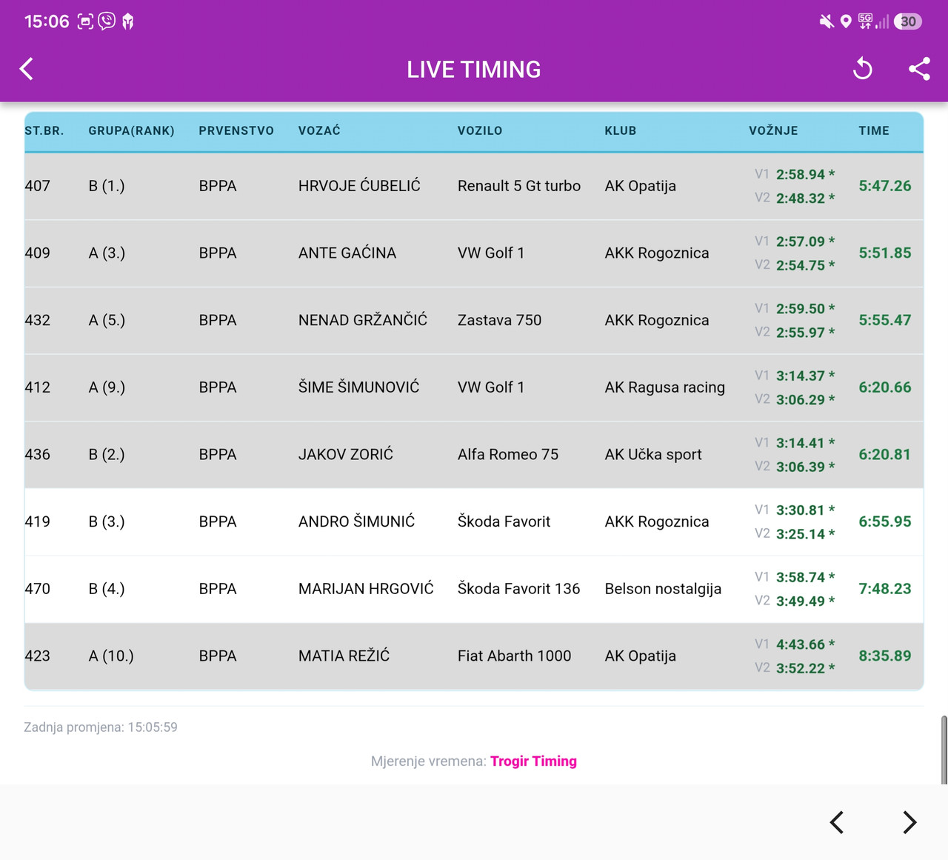Click club AK Ragusa racing

(664, 387)
